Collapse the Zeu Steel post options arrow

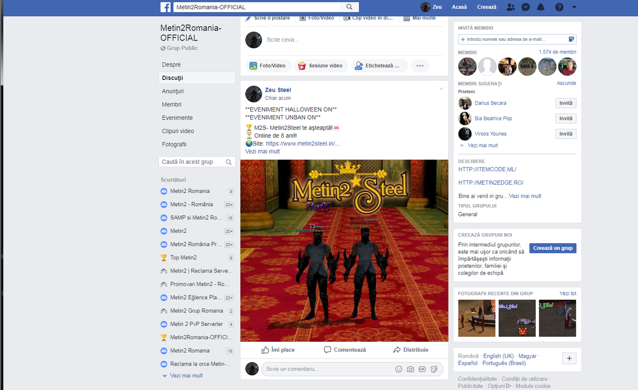click(x=441, y=88)
